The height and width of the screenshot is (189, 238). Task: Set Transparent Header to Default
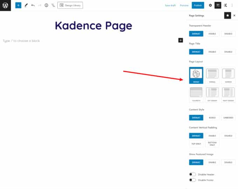[x=196, y=34]
